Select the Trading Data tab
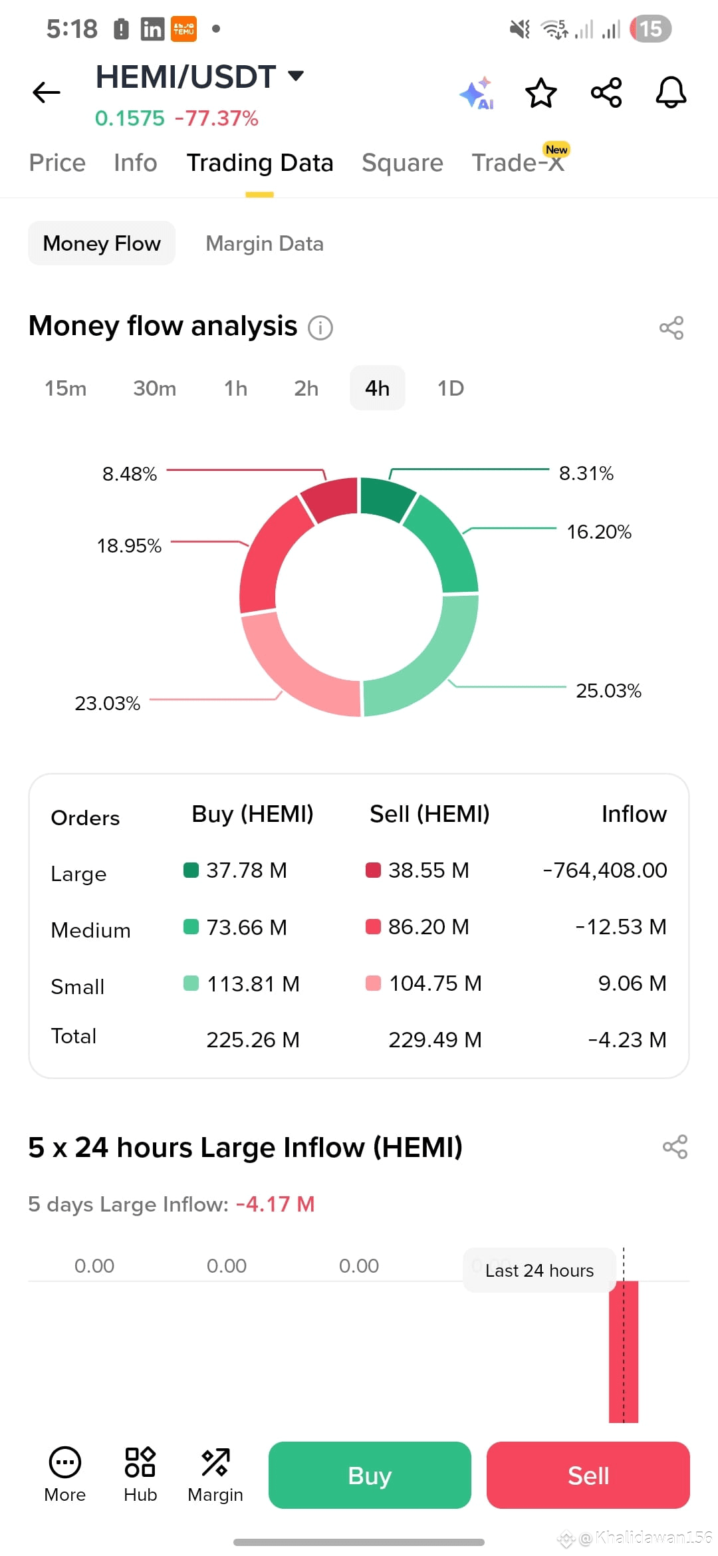This screenshot has width=718, height=1556. [260, 163]
